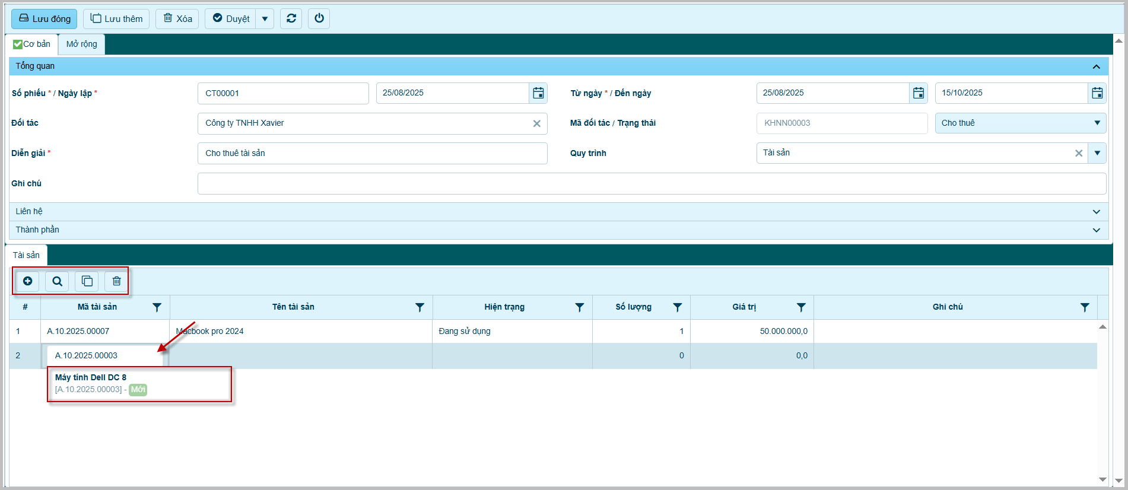Filter the Mã tài sản column
1128x490 pixels.
coord(157,307)
